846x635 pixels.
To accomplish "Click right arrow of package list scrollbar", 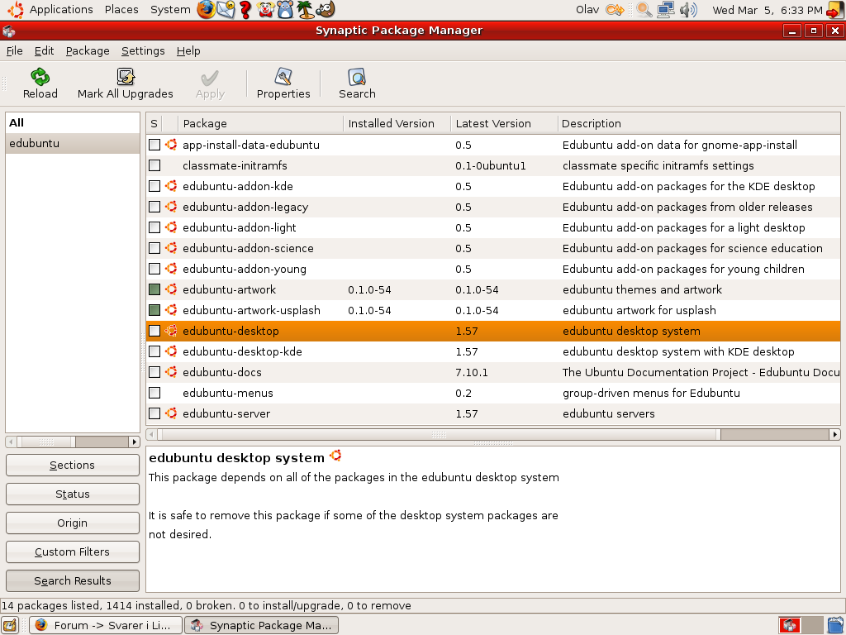I will coord(834,434).
